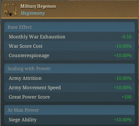Click the Army Movement Speed +10.00% value
139x126 pixels.
pos(123,88)
